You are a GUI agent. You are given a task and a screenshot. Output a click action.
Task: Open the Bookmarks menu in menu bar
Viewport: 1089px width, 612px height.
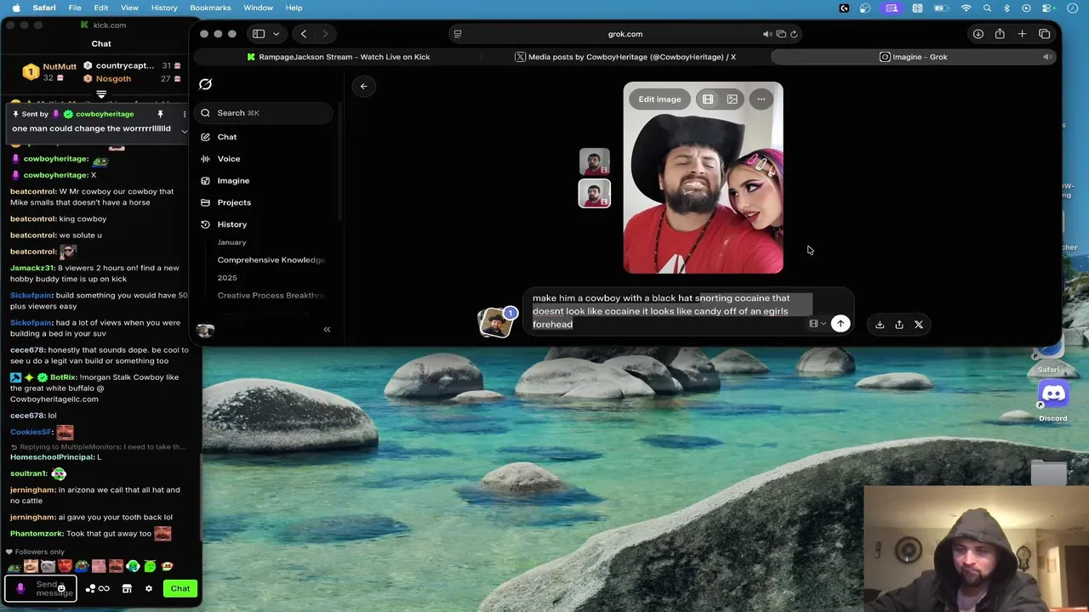210,8
